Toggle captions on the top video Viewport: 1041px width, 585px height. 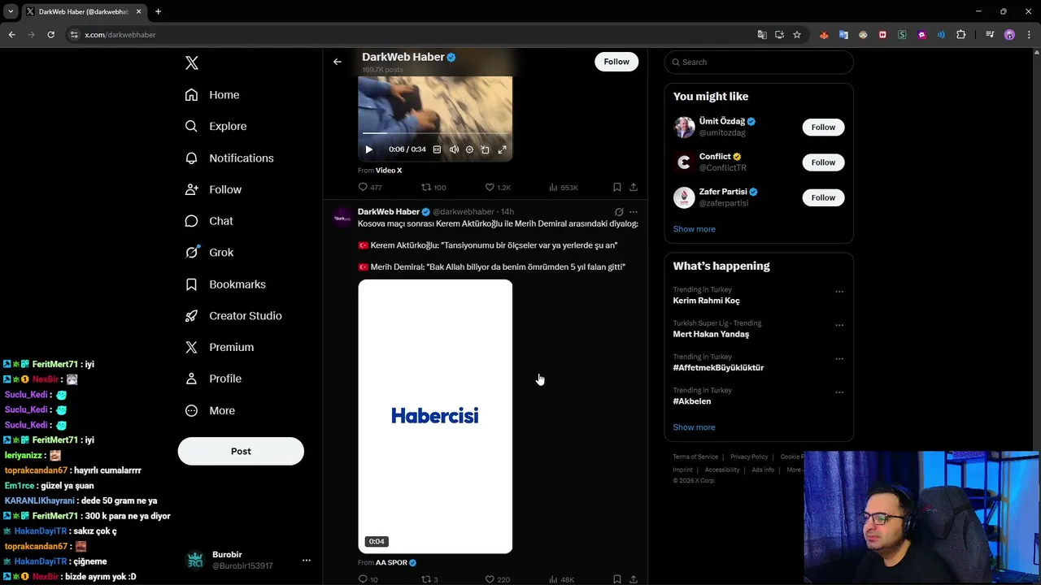(437, 149)
